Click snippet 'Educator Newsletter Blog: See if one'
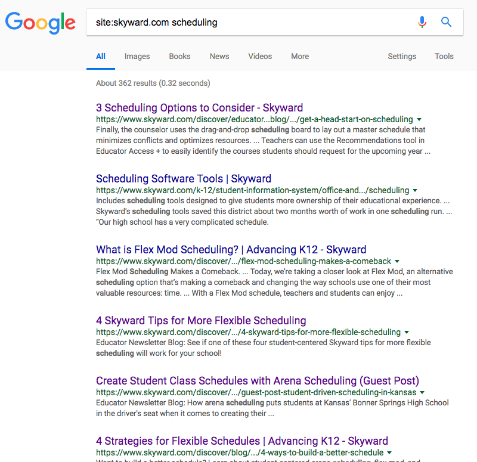This screenshot has width=477, height=462. 264,348
